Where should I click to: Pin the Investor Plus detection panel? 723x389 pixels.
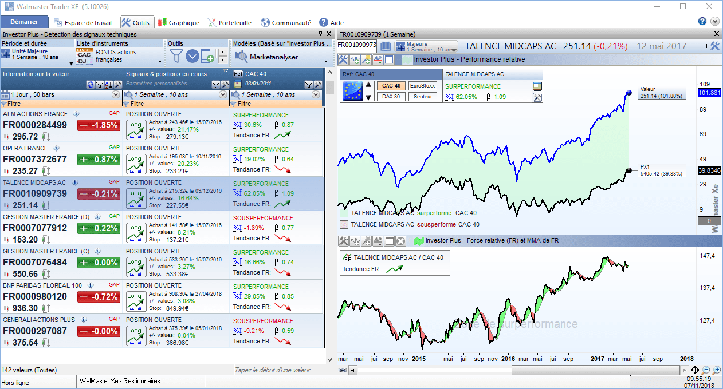pyautogui.click(x=320, y=34)
